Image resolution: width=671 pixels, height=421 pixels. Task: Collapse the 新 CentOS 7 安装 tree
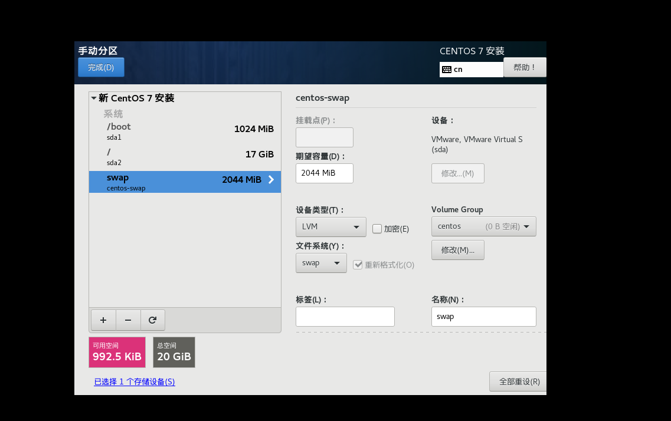[94, 98]
